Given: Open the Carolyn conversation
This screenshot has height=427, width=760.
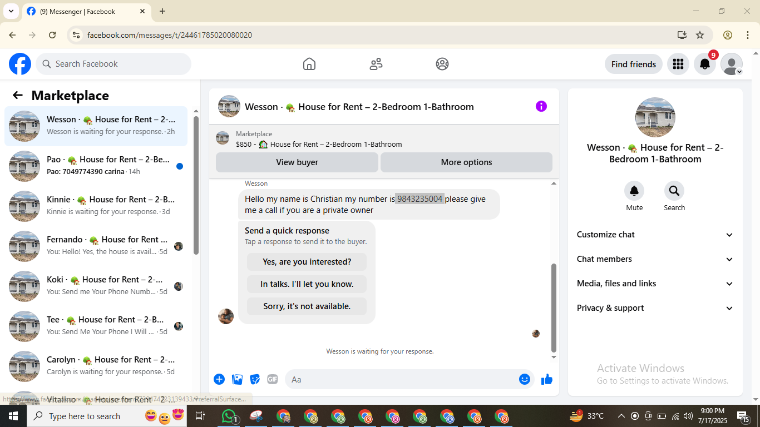Looking at the screenshot, I should point(96,366).
